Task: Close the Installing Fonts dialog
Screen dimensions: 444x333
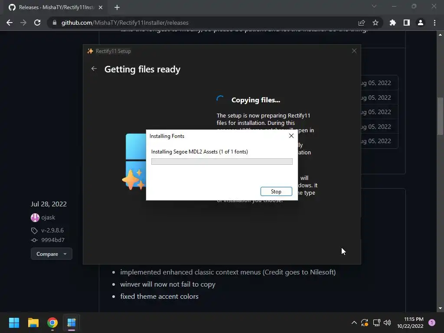Action: 291,136
